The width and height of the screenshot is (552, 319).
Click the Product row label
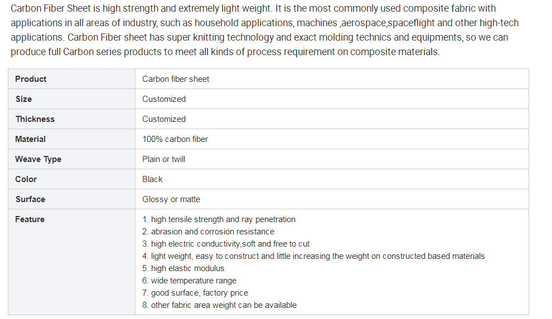tap(31, 79)
